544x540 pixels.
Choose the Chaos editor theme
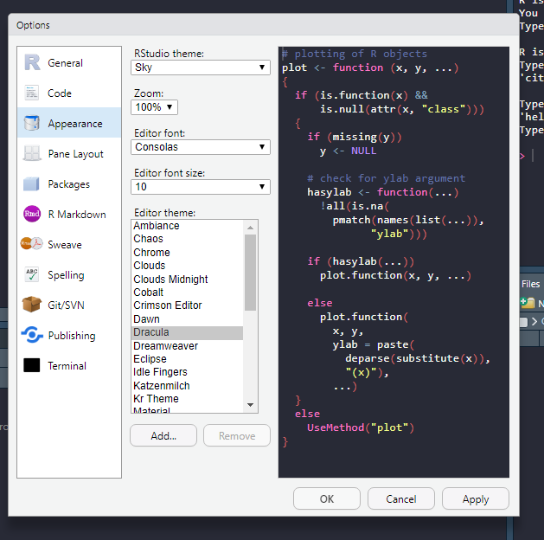point(188,239)
